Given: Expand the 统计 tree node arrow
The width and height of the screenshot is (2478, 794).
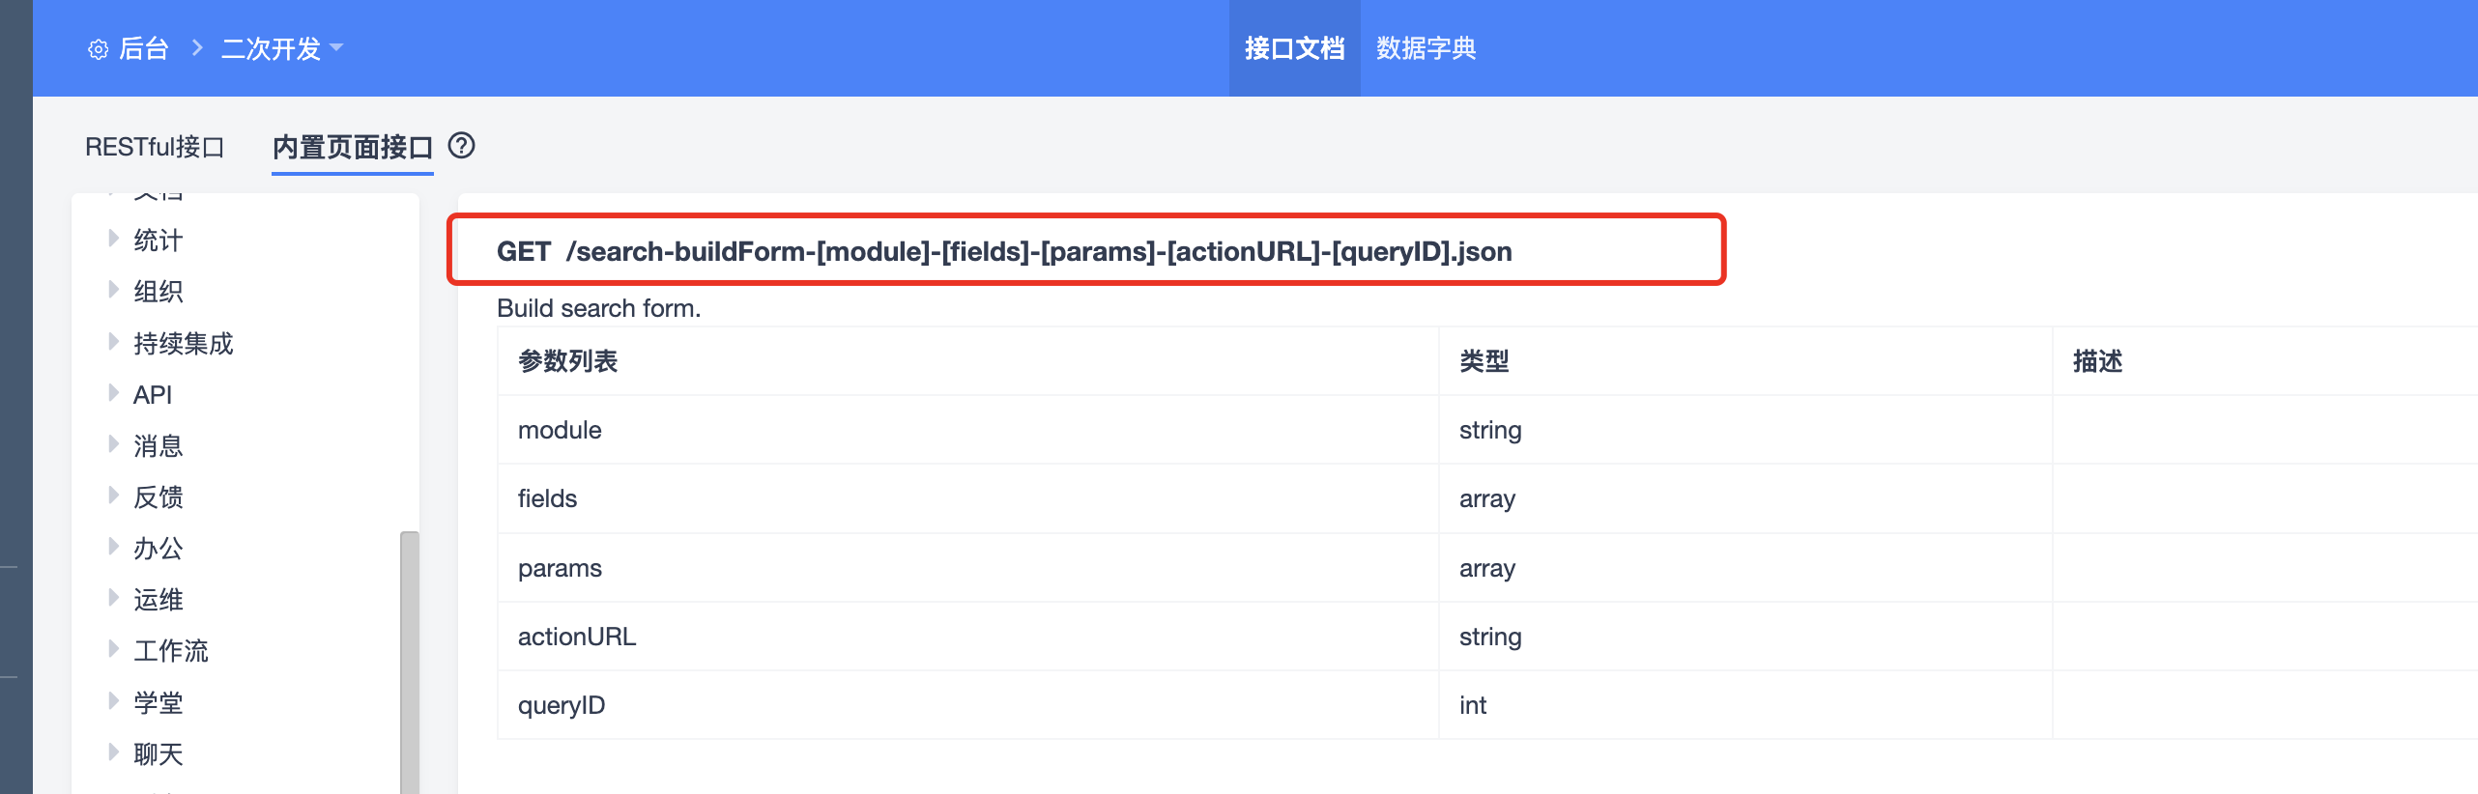Looking at the screenshot, I should pos(113,238).
